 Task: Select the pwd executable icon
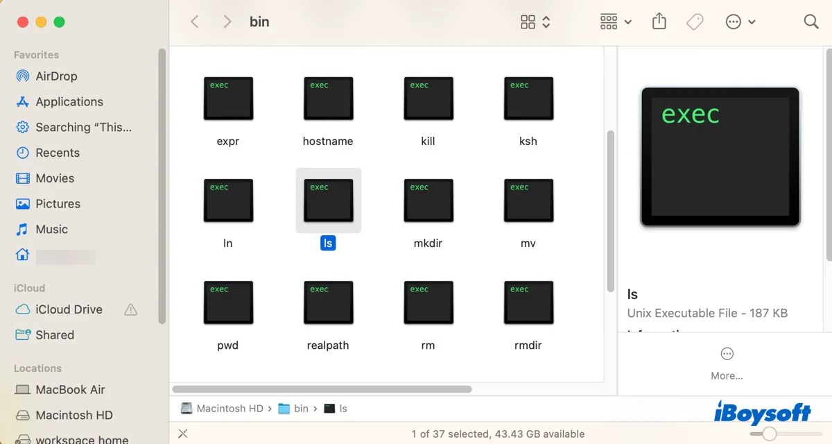point(228,302)
